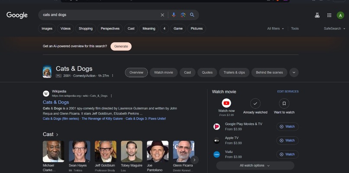The width and height of the screenshot is (349, 173).
Task: Click Google Play Movies & TV icon
Action: (217, 127)
